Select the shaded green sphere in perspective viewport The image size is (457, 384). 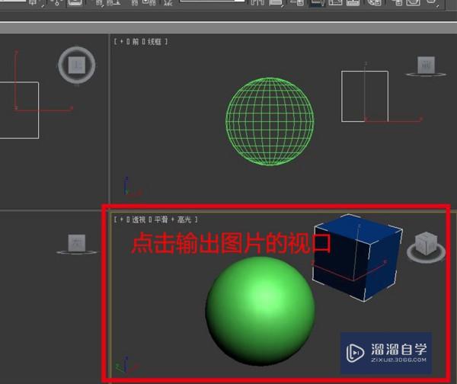pyautogui.click(x=260, y=311)
